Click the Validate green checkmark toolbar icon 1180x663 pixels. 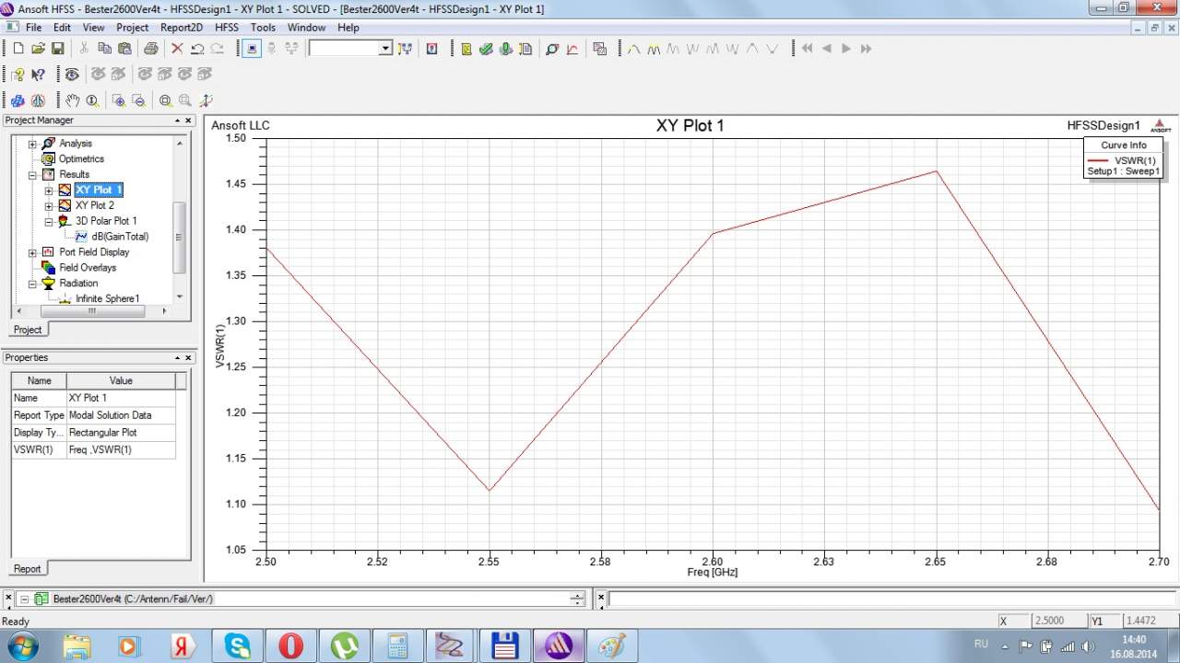[486, 49]
